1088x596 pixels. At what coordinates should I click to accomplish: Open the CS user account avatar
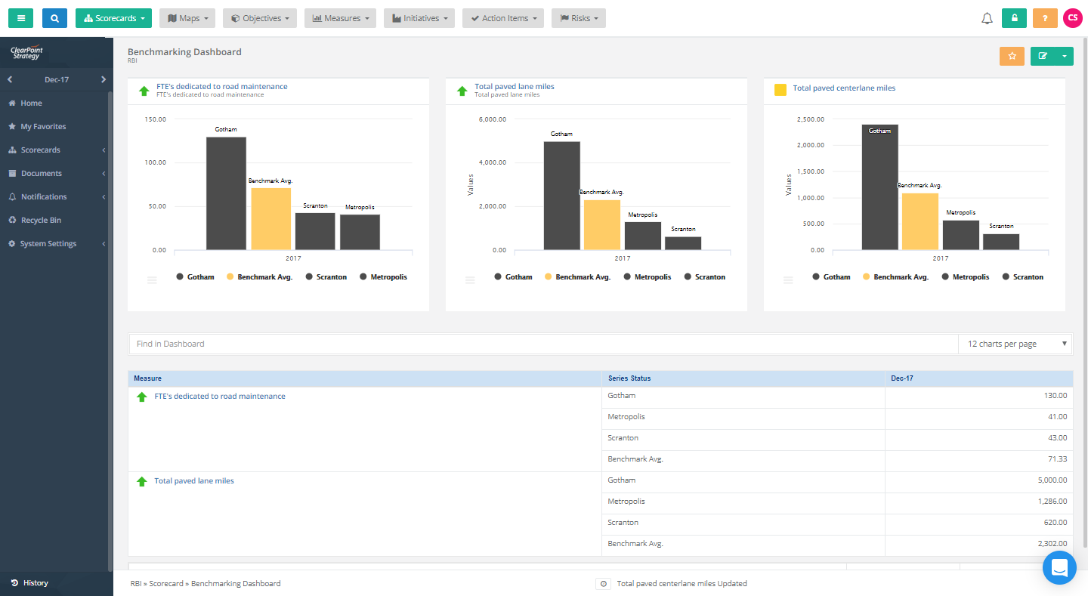1072,17
